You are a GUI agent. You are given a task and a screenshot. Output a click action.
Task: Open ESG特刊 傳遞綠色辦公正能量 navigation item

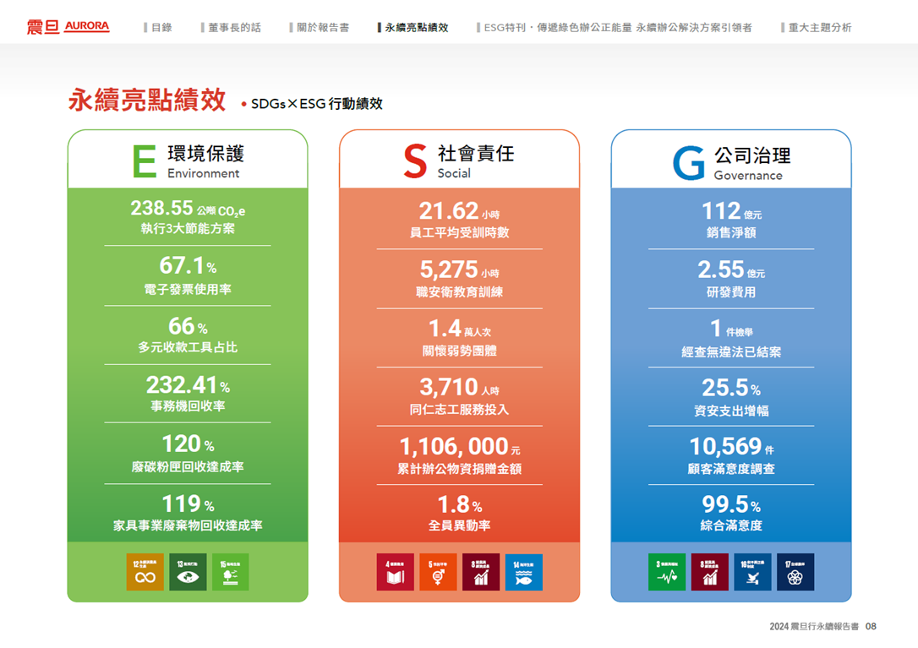coord(615,28)
